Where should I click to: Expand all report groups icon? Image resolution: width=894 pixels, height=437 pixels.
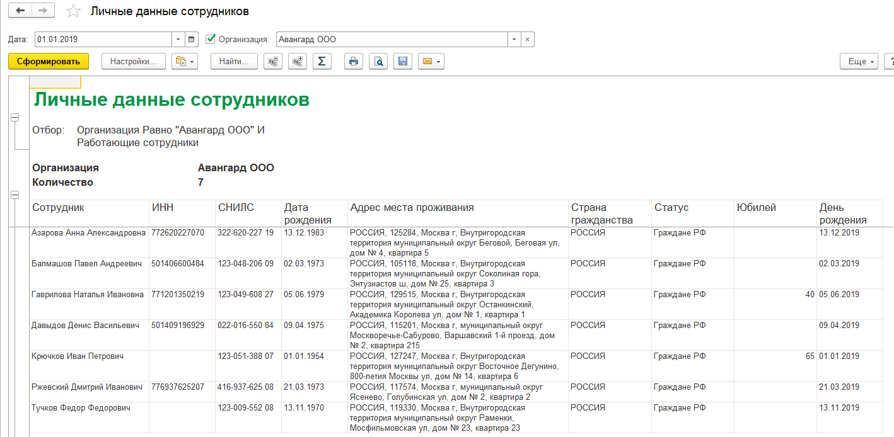(x=297, y=61)
